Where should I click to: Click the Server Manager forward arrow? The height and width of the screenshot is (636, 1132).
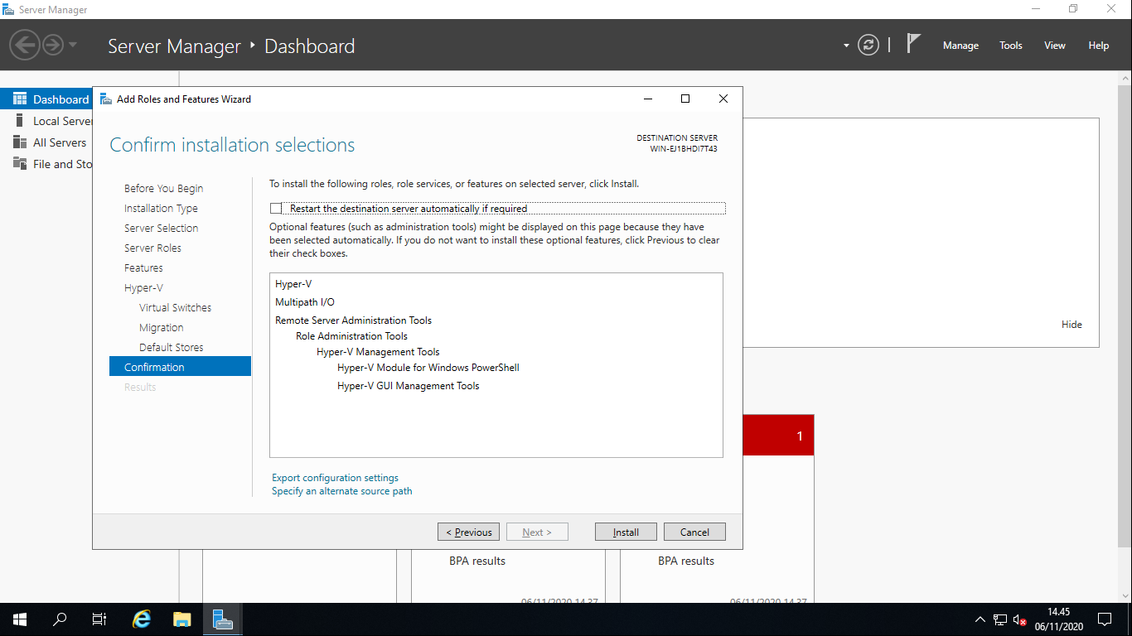(x=53, y=45)
